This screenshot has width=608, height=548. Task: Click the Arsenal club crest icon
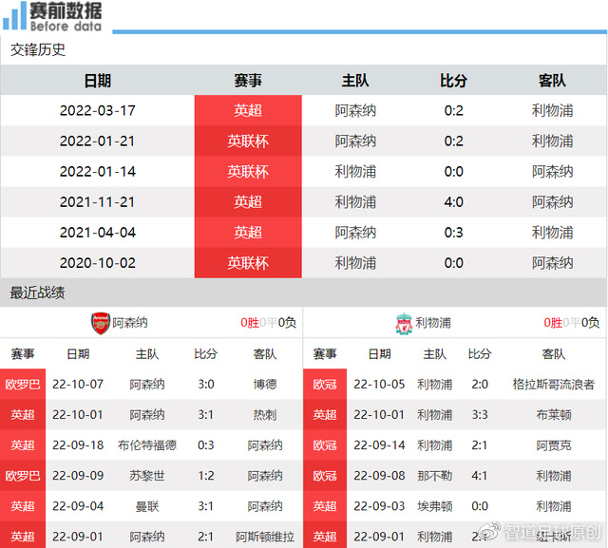(101, 323)
